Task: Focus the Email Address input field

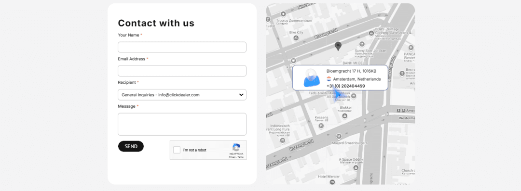Action: pos(182,71)
